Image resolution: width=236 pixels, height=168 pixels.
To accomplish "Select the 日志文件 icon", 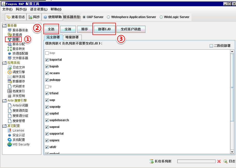I will pos(10,67).
